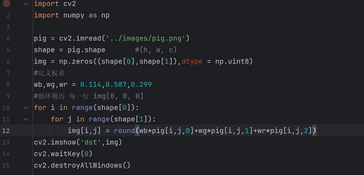The image size is (364, 175).
Task: Click the '#循环遍历 每一行' comment
Action: 61,96
